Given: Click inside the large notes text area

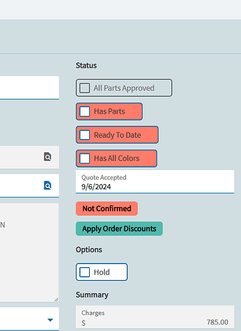Looking at the screenshot, I should 29,252.
